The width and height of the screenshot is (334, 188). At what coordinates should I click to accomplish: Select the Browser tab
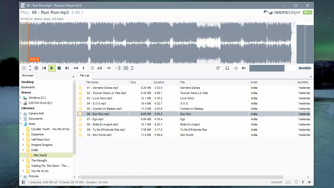coord(28,75)
